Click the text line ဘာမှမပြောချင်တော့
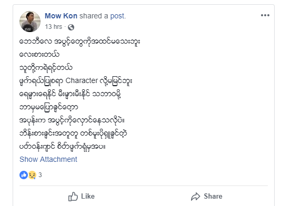The image size is (281, 206). [48, 107]
